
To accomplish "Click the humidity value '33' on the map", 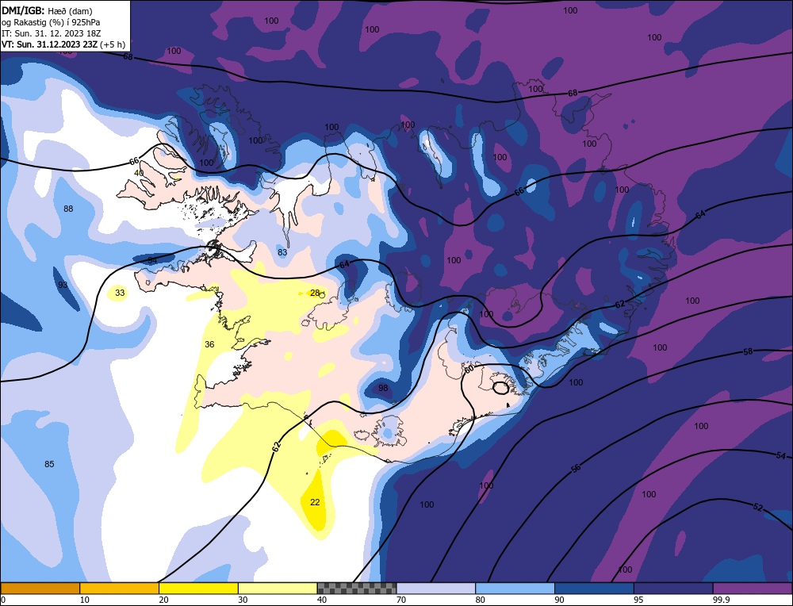I will tap(120, 293).
